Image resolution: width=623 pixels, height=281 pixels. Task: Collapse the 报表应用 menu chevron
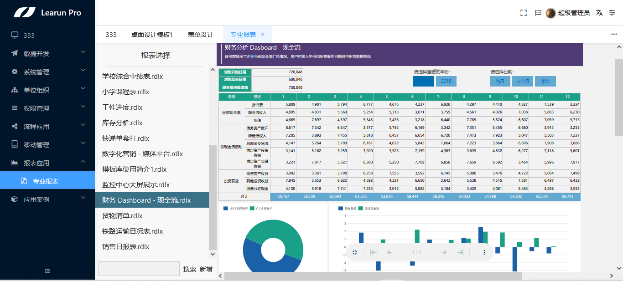click(83, 161)
